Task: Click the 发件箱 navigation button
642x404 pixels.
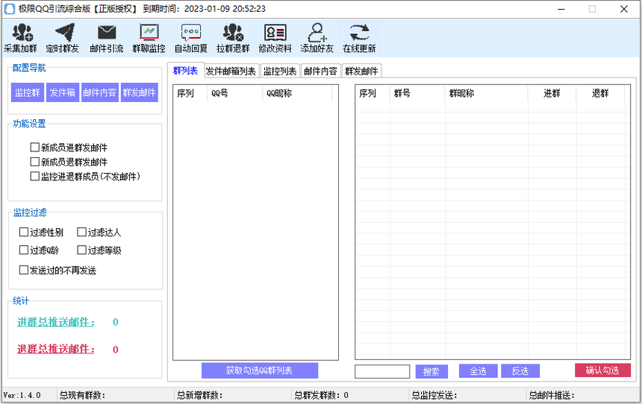Action: (x=63, y=92)
